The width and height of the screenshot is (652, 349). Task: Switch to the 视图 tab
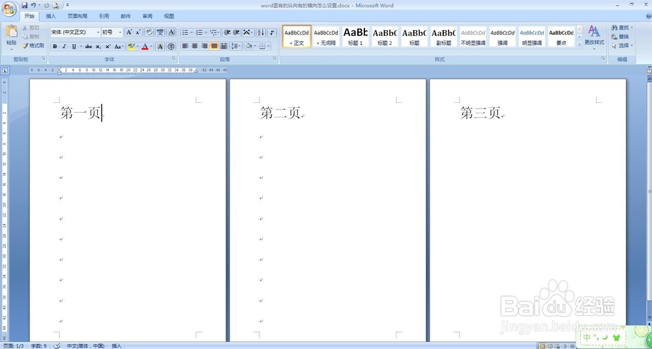click(x=169, y=16)
